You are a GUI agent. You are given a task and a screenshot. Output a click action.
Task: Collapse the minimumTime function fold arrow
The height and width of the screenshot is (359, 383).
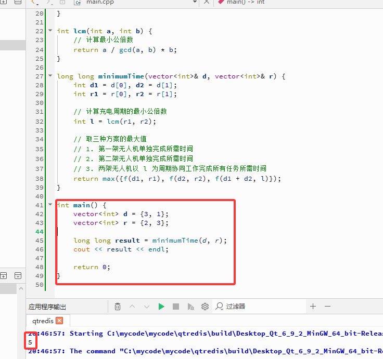click(50, 76)
